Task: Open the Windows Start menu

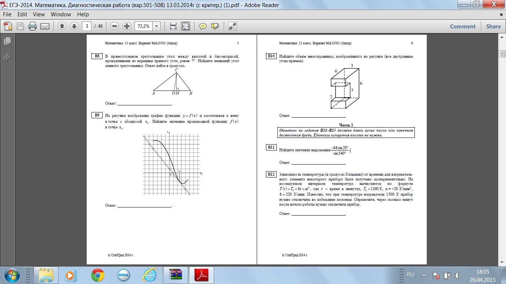Action: pos(12,275)
